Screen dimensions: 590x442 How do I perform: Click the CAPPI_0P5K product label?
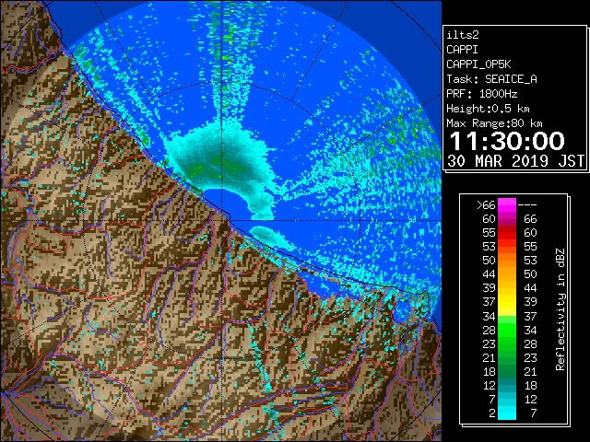[x=478, y=64]
